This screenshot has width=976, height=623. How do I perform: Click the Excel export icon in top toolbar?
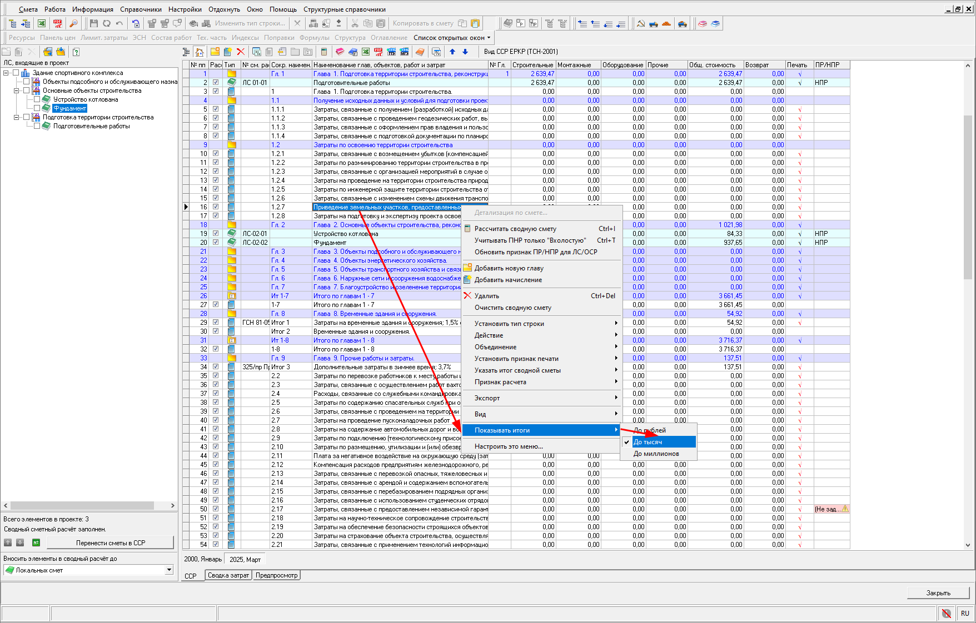(42, 23)
